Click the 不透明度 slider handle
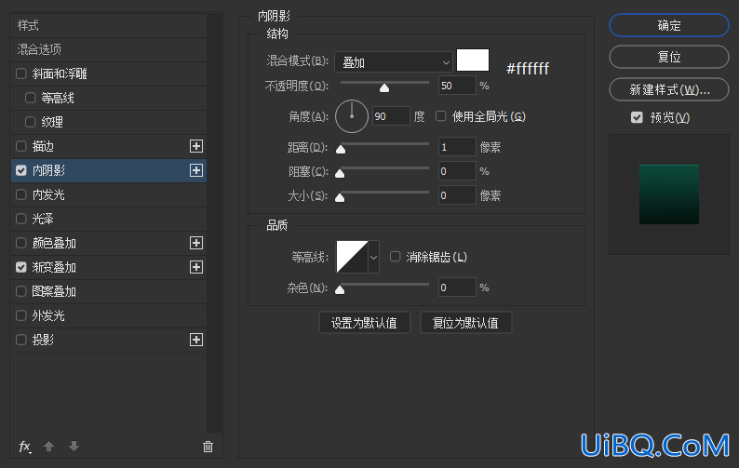 tap(384, 87)
